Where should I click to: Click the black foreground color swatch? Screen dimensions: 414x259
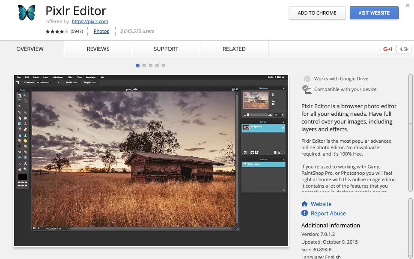point(22,177)
